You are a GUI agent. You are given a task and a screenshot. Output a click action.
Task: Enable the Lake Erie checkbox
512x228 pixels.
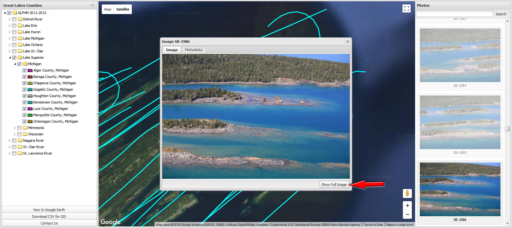(14, 26)
